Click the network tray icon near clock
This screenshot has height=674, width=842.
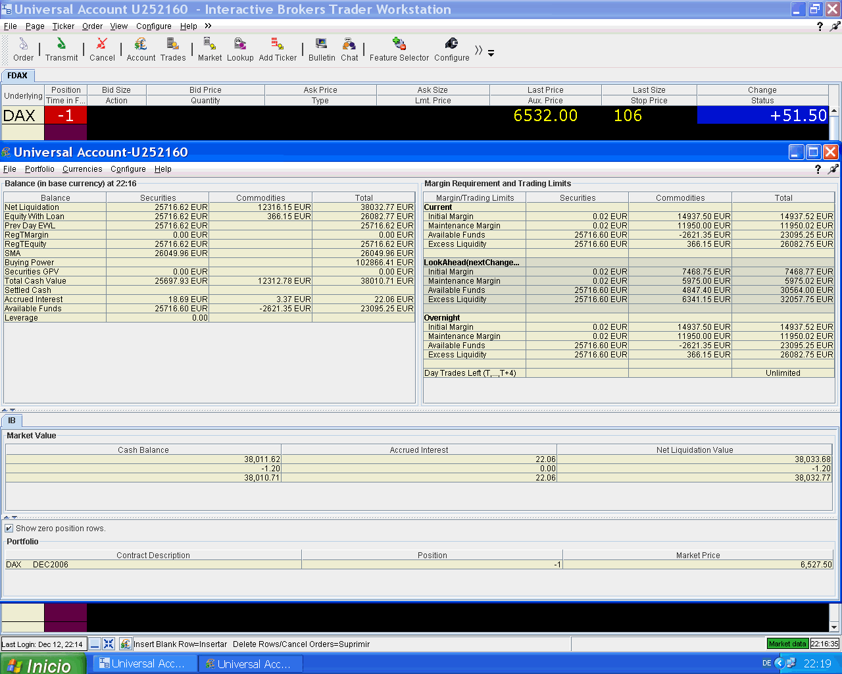[790, 663]
